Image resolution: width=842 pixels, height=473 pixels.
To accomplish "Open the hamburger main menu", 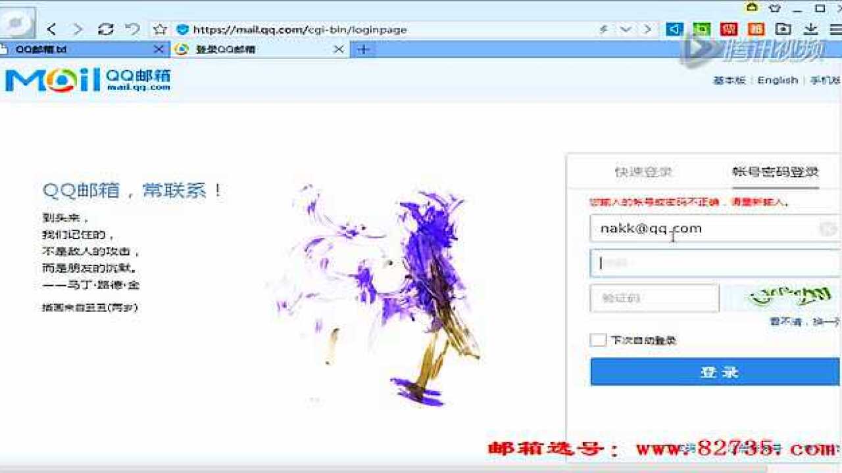I will click(835, 29).
